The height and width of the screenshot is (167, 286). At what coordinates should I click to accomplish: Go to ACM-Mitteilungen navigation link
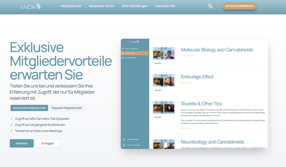135,6
